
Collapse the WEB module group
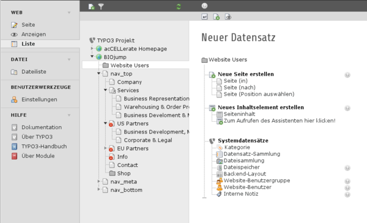click(x=69, y=13)
